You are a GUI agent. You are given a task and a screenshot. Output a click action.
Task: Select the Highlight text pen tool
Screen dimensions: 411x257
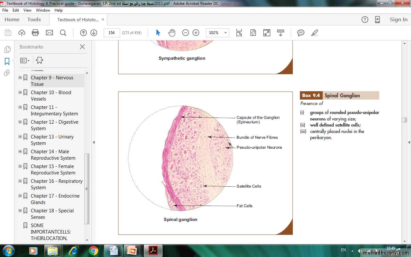coord(315,33)
